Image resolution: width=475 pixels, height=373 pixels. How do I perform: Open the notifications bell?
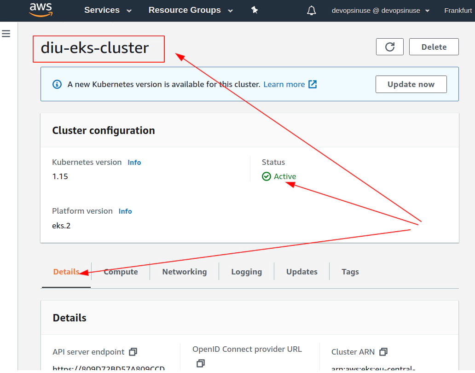(312, 11)
